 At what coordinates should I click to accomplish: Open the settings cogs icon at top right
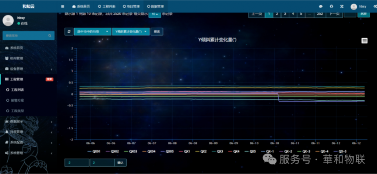pos(375,7)
